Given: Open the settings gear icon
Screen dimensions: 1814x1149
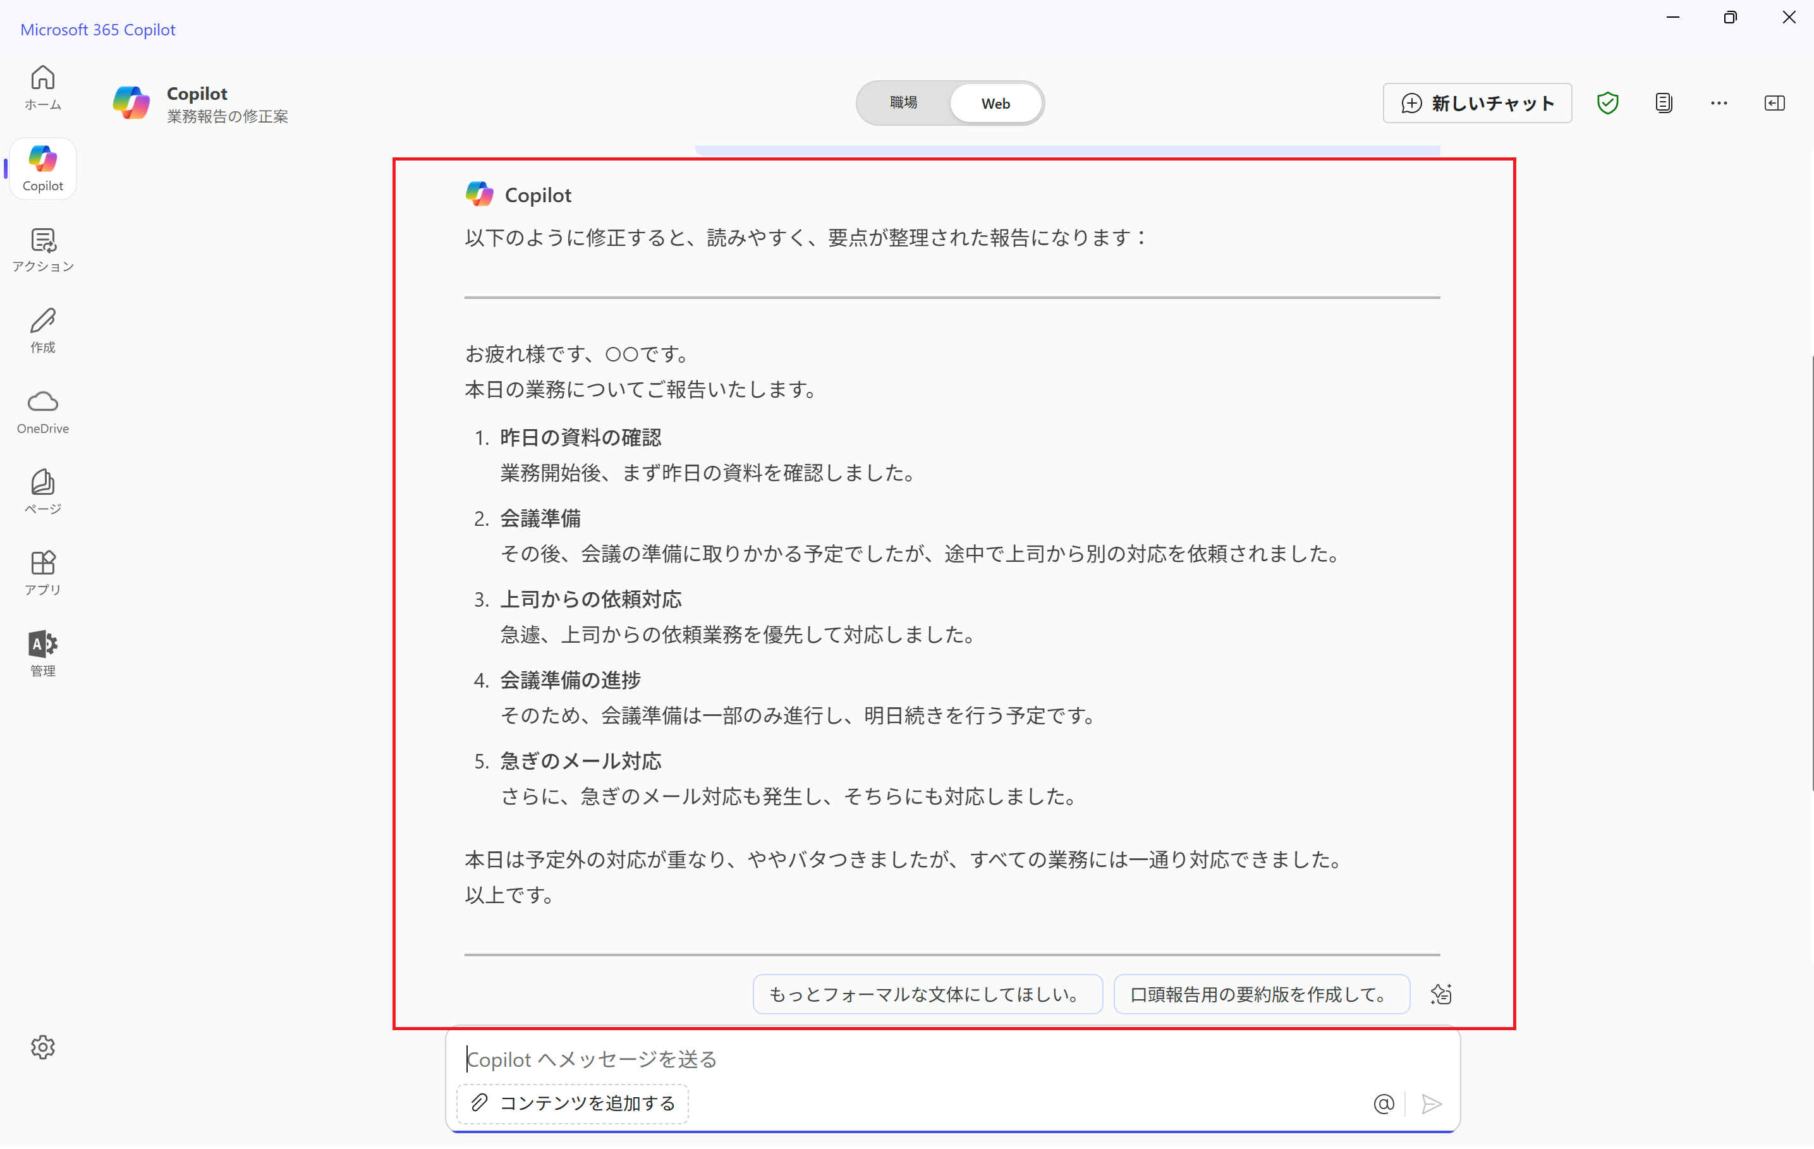Looking at the screenshot, I should [x=43, y=1048].
